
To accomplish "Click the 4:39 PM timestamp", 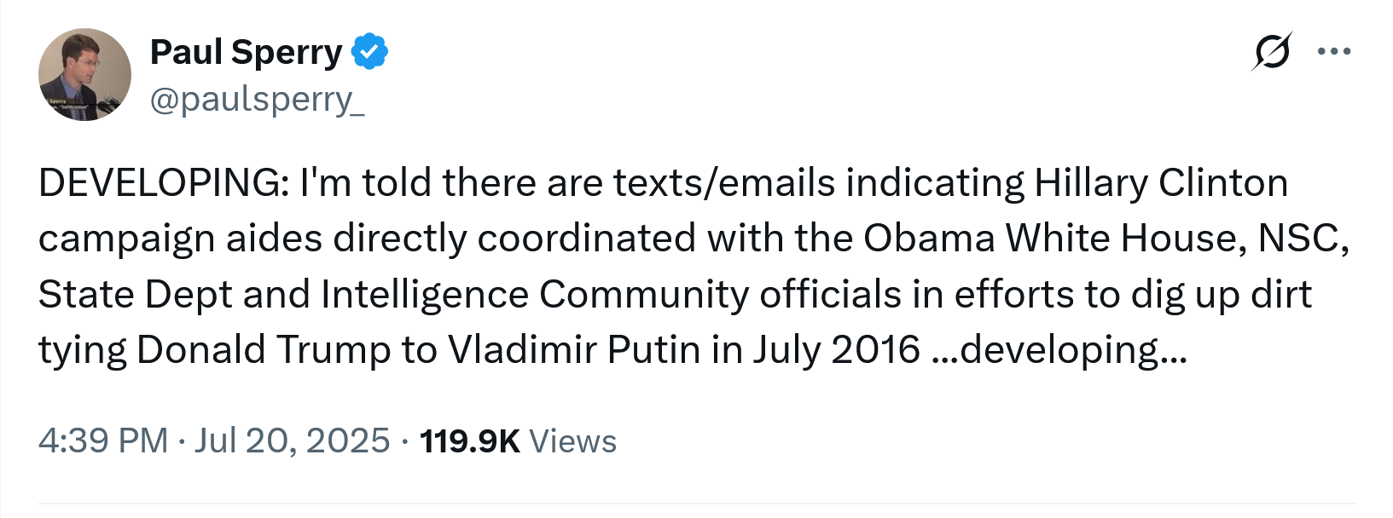I will (102, 440).
